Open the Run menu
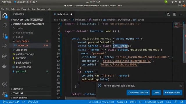Screen dimensions: 186x104 click(x=33, y=9)
